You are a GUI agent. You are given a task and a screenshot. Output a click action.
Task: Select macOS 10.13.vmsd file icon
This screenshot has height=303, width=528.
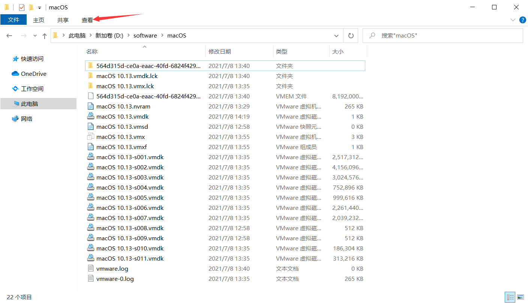[x=90, y=127]
